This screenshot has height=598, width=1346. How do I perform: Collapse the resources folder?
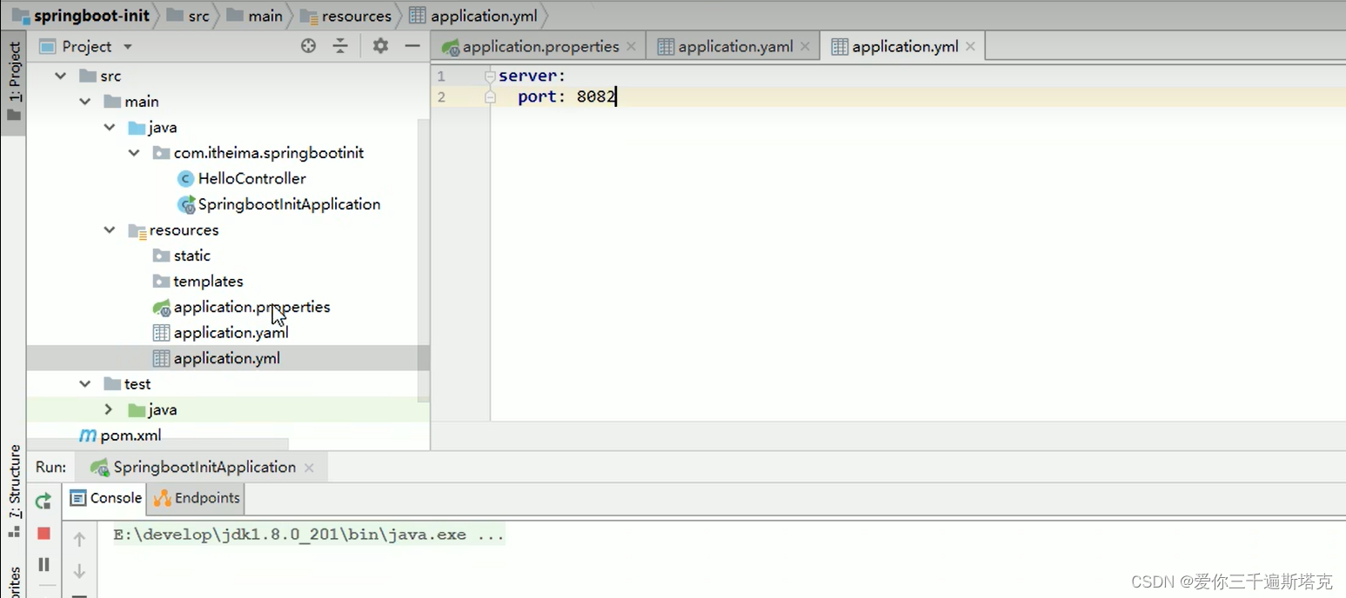(109, 230)
